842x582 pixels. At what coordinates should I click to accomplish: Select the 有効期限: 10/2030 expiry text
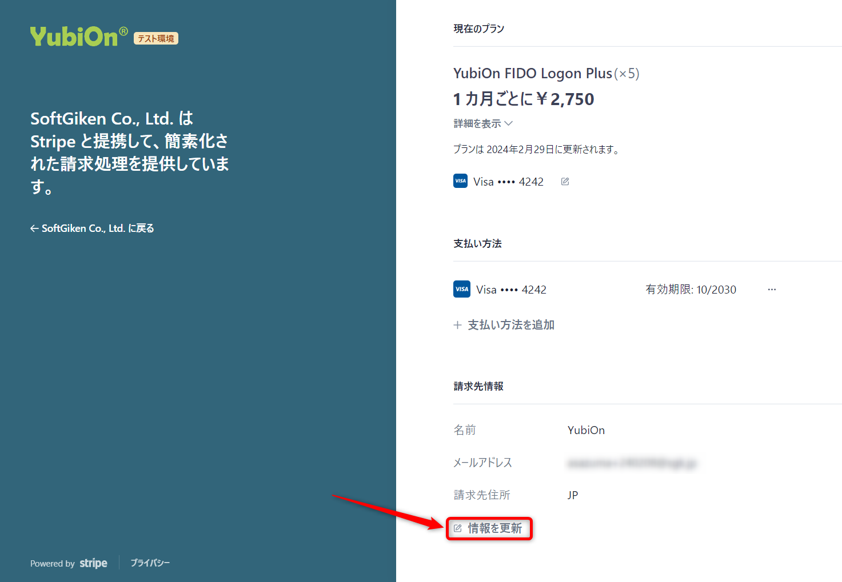(691, 290)
